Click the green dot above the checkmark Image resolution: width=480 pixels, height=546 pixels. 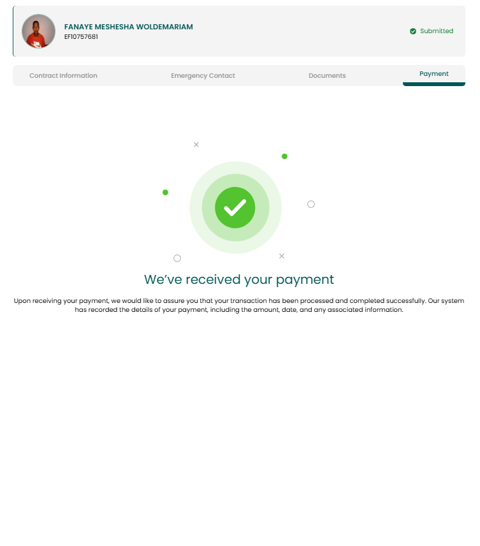284,156
